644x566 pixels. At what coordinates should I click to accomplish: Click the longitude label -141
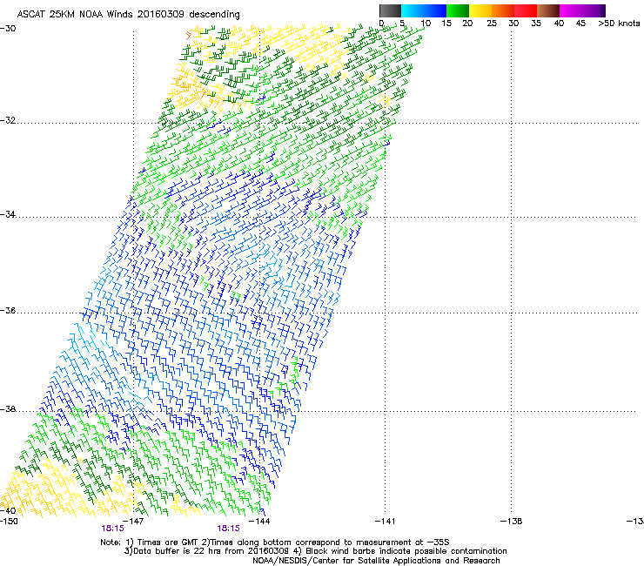tap(386, 522)
